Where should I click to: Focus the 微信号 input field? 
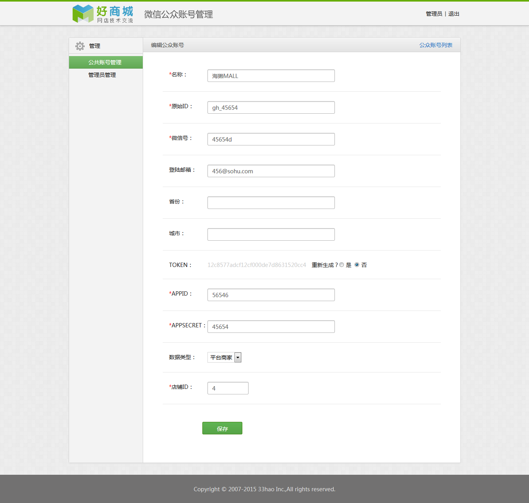pyautogui.click(x=271, y=139)
